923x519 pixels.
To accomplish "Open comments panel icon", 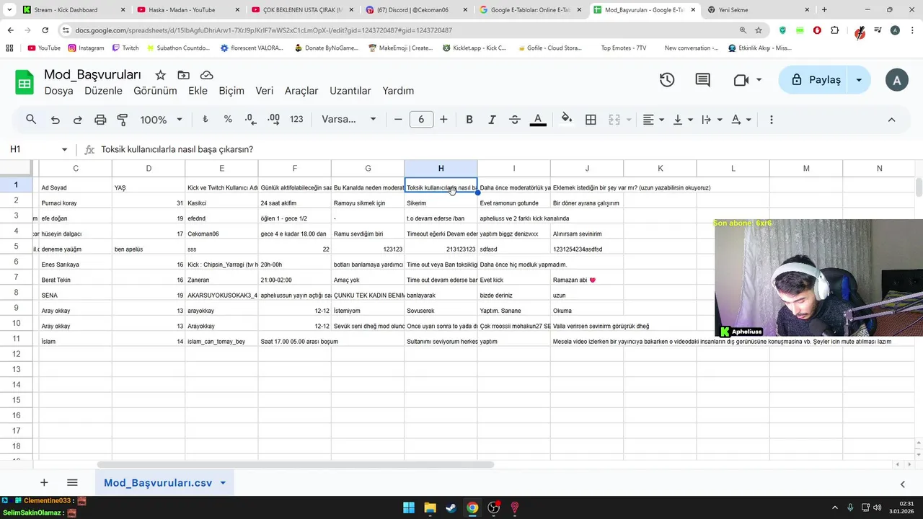I will (x=702, y=80).
